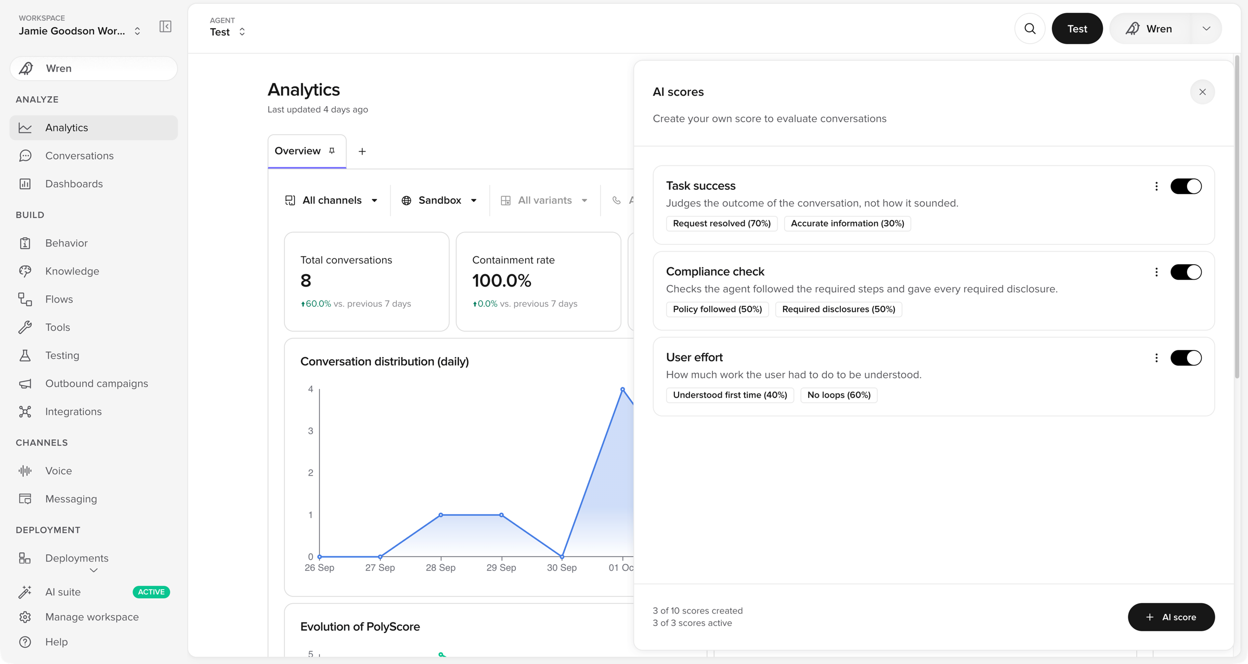Screen dimensions: 1248x664
Task: Select the 01 Oct peak data point
Action: [x=622, y=389]
